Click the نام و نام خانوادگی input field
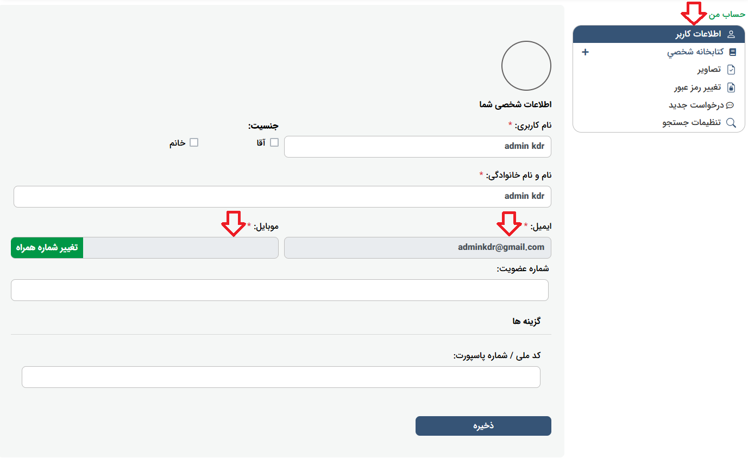 (282, 197)
